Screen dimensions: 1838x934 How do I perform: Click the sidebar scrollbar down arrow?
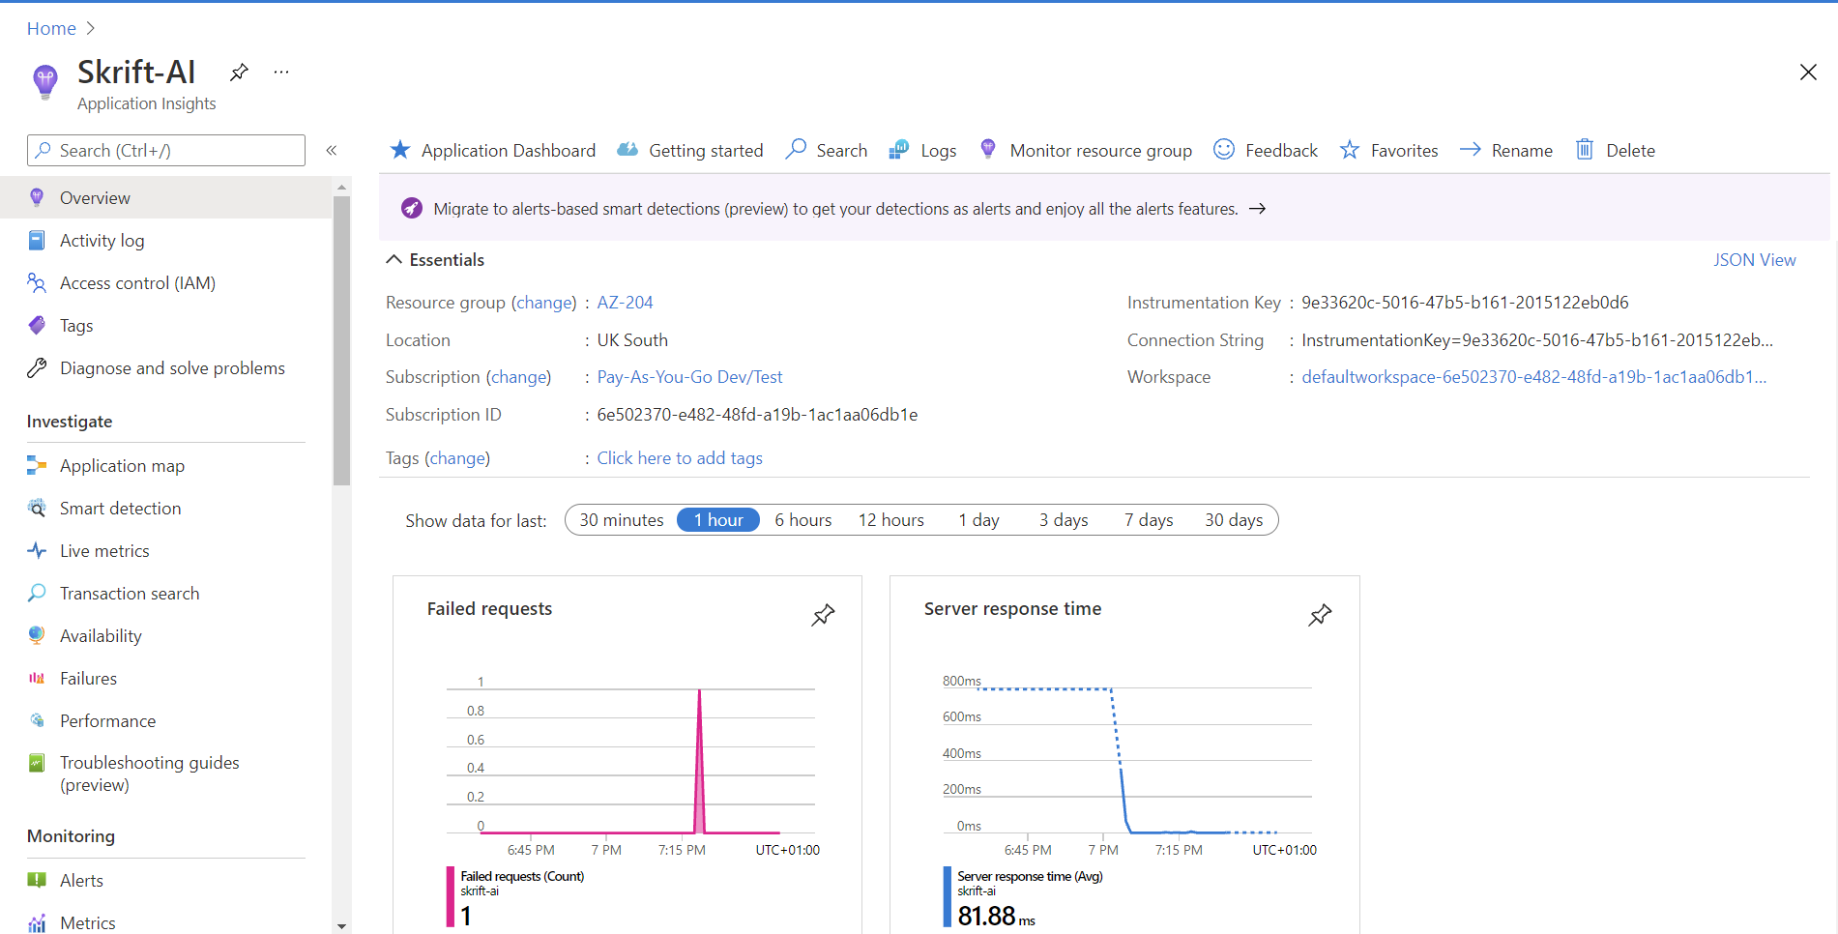click(341, 926)
